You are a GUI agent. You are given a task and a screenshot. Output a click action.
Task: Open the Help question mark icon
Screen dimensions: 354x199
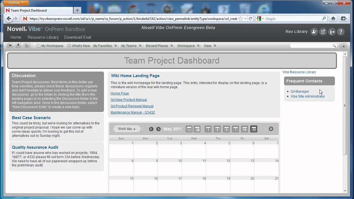341,32
